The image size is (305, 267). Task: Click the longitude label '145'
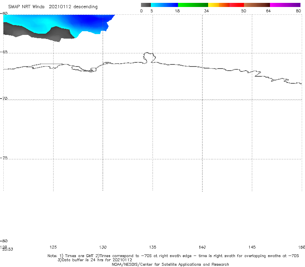point(252,247)
